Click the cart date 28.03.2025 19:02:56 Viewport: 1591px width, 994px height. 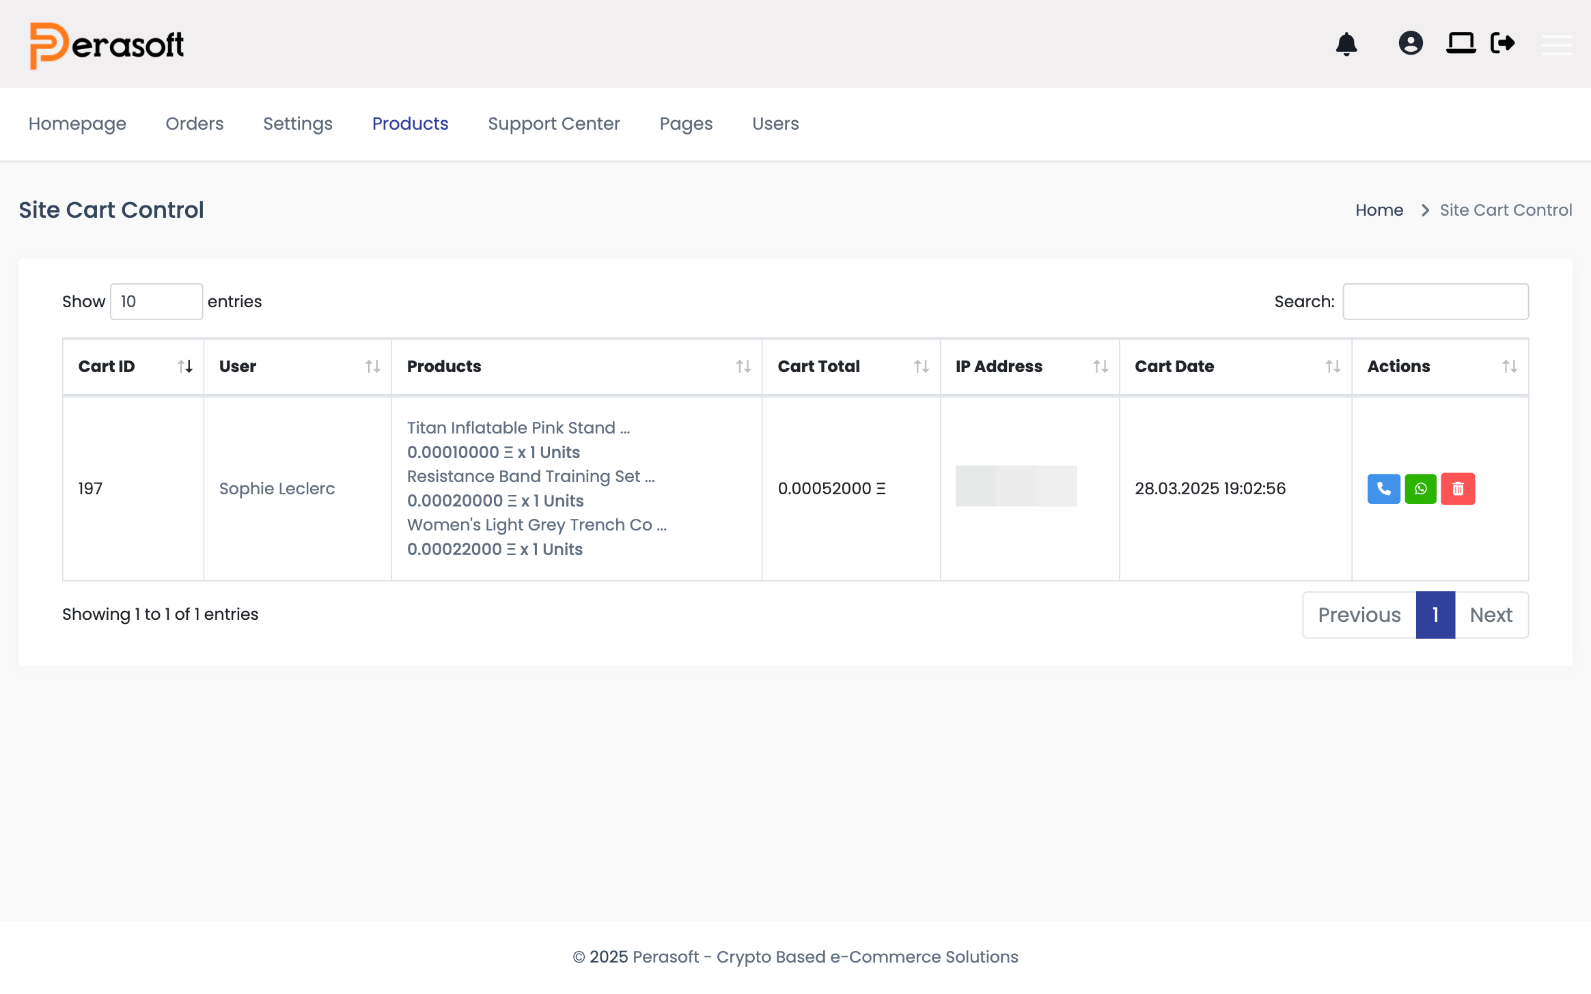pos(1210,489)
